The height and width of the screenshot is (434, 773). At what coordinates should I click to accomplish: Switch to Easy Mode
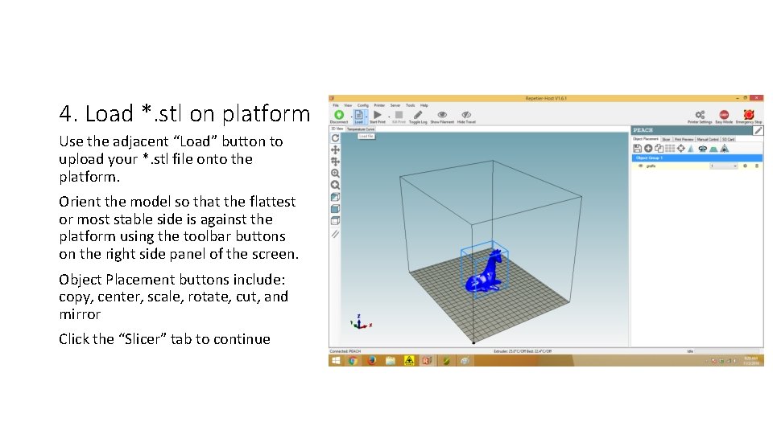pyautogui.click(x=724, y=115)
